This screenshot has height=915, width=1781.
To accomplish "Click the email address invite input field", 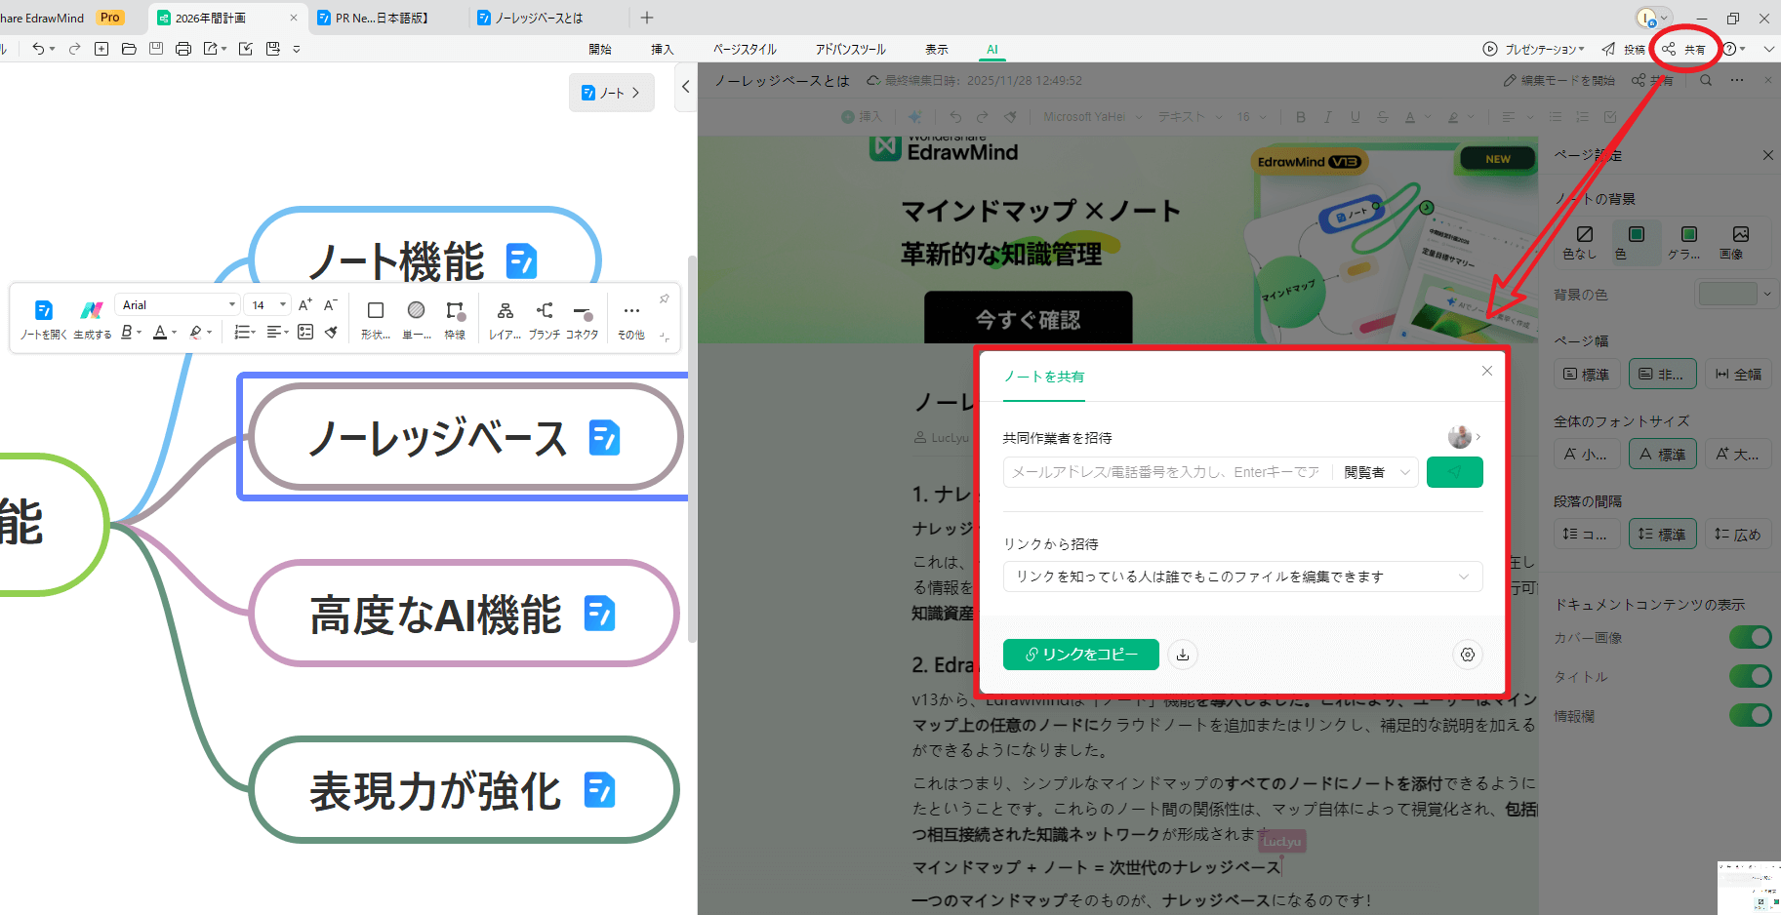I will (1165, 472).
